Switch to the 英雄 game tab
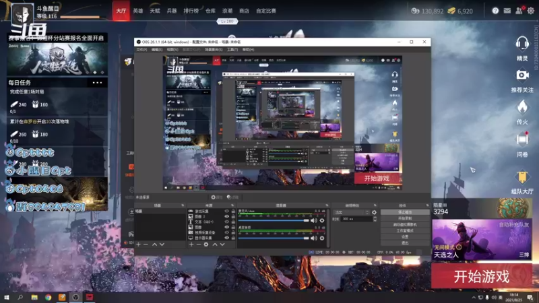The image size is (539, 303). [138, 11]
